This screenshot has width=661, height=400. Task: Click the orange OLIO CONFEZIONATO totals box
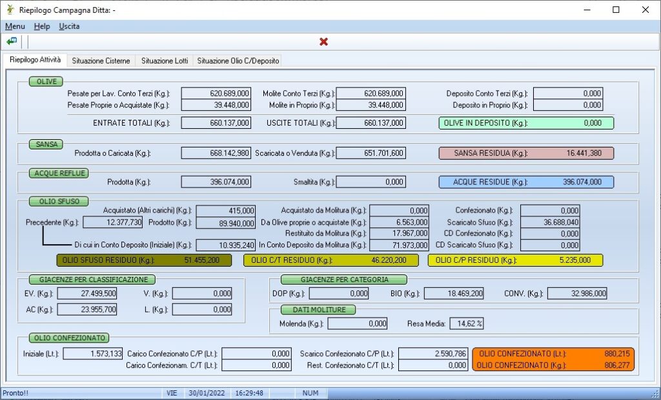553,359
